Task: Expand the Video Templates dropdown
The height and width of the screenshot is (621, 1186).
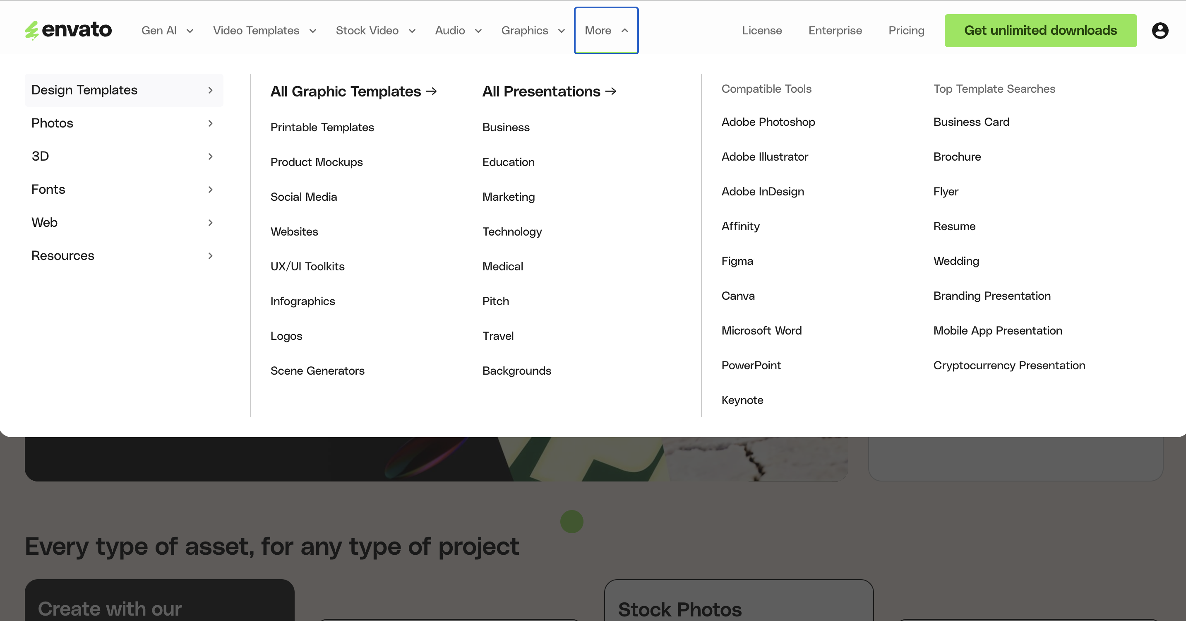Action: click(x=264, y=30)
